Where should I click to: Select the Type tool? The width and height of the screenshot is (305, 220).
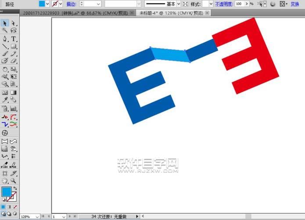pos(13,39)
